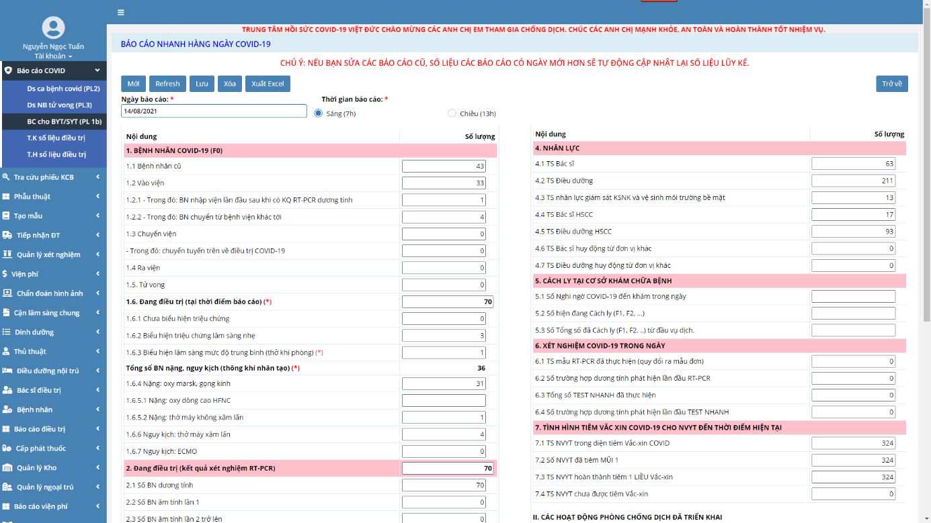Click the 4.2 TS Điều dưỡng field
Screen dimensions: 931x523
click(x=853, y=181)
